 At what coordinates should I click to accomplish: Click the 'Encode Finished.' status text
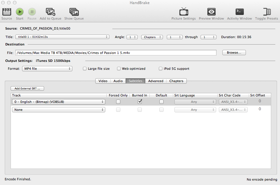[x=18, y=179]
